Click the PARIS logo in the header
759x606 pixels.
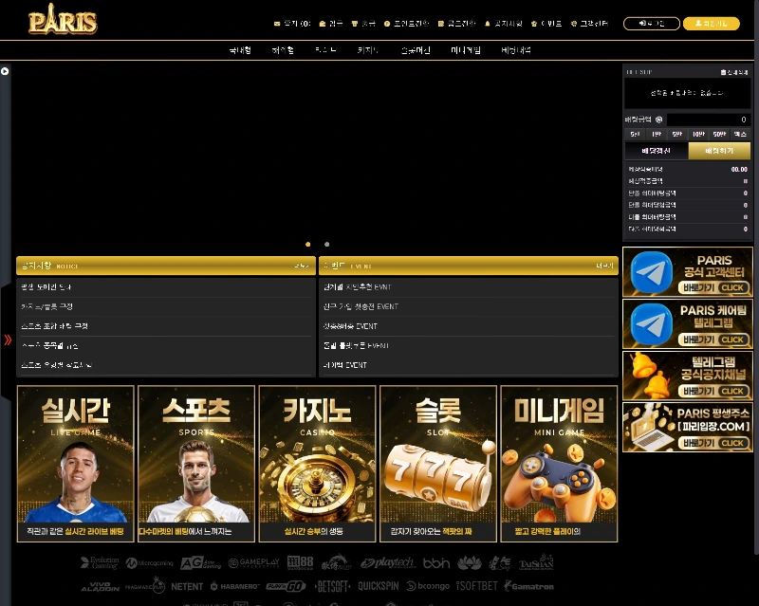63,20
